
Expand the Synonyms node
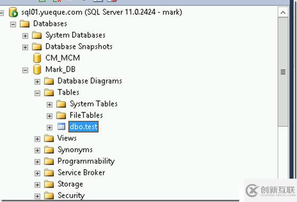click(37, 151)
